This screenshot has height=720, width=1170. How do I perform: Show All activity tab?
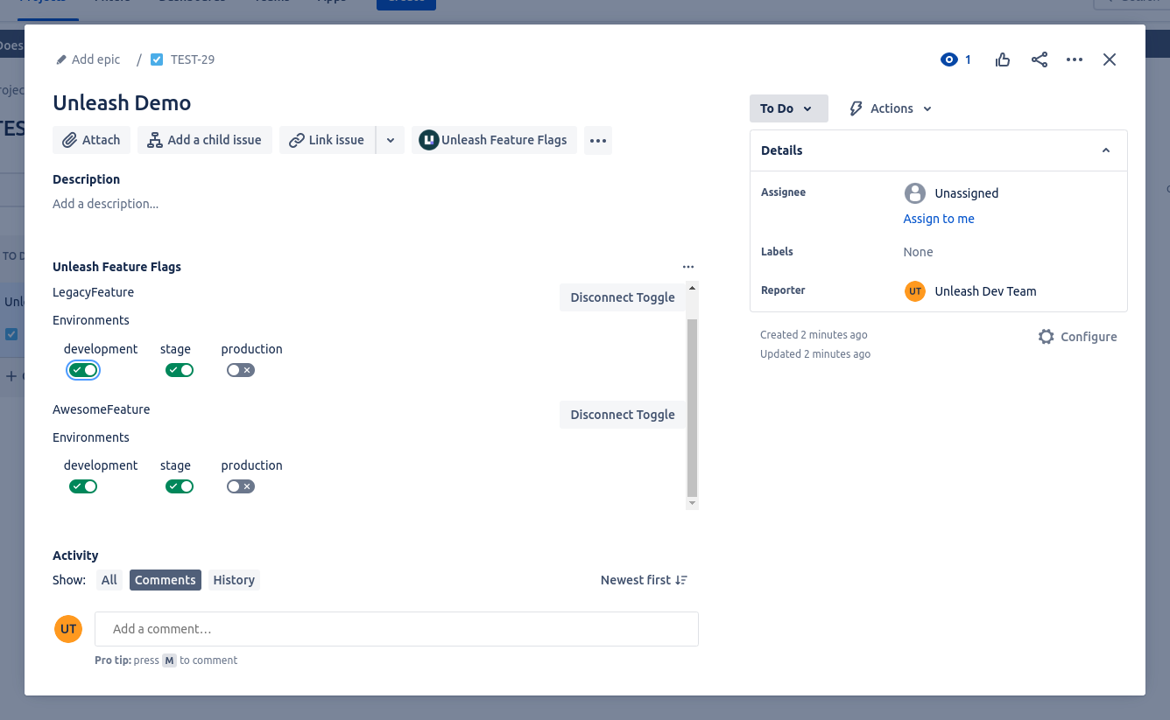pyautogui.click(x=109, y=580)
